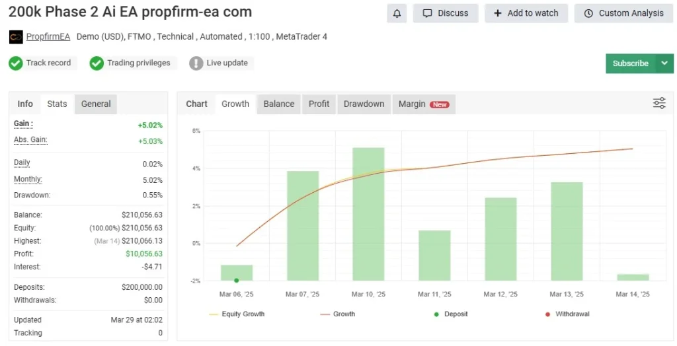
Task: Click the +5.03% Abs. Gain value
Action: 150,141
